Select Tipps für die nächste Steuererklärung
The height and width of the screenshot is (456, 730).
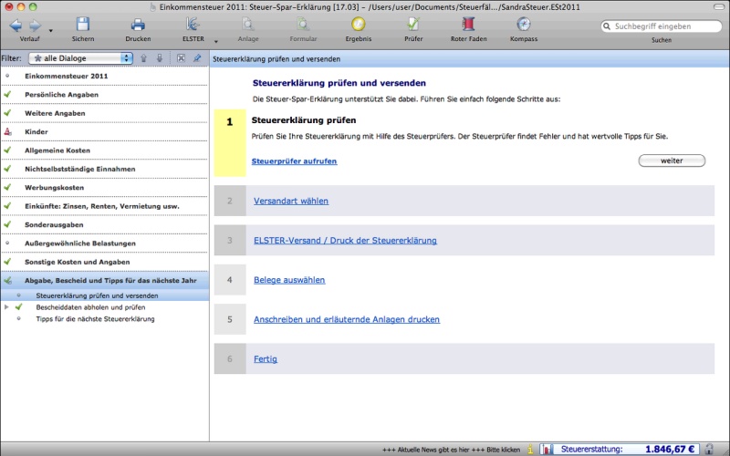coord(96,318)
